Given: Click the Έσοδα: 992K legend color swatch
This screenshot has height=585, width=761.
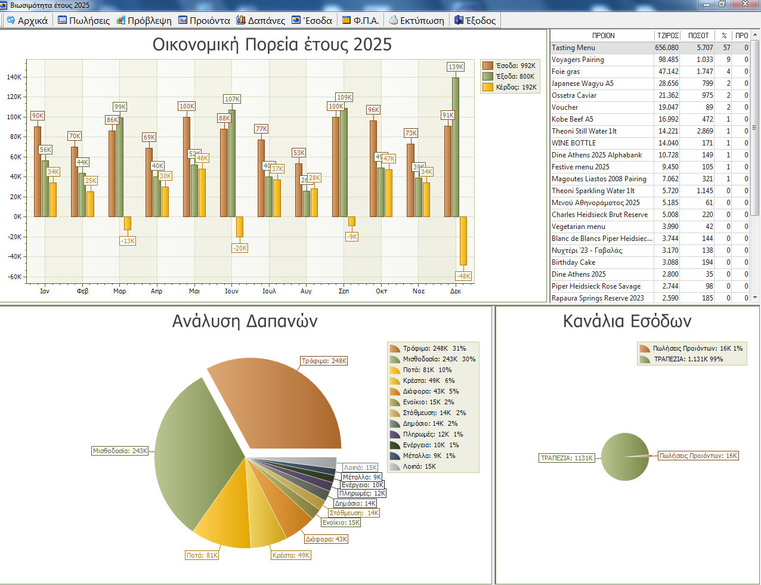Looking at the screenshot, I should [488, 66].
